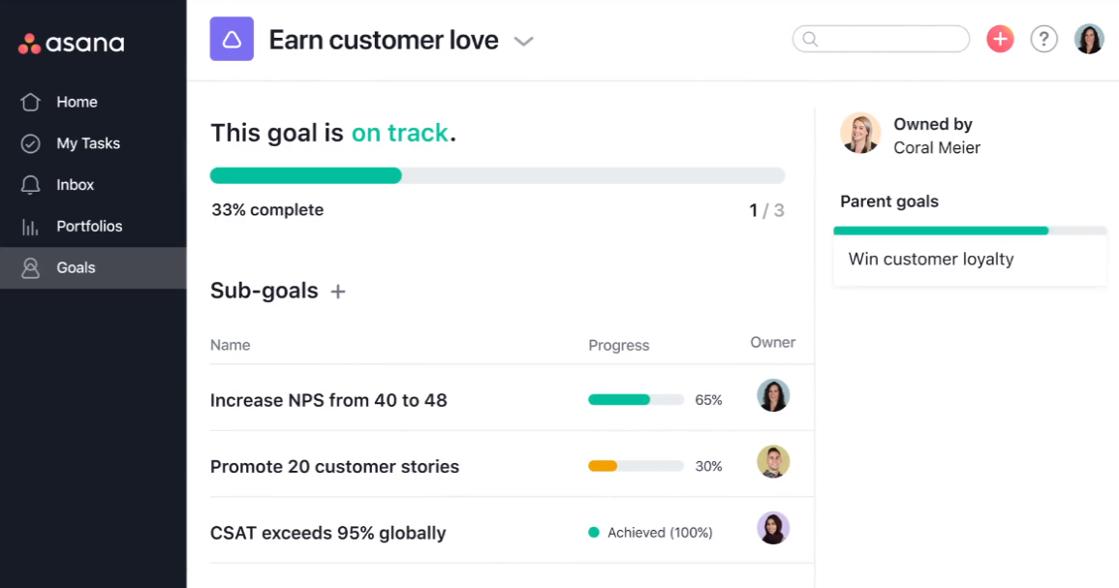Click the Asana logo in sidebar

[x=71, y=44]
